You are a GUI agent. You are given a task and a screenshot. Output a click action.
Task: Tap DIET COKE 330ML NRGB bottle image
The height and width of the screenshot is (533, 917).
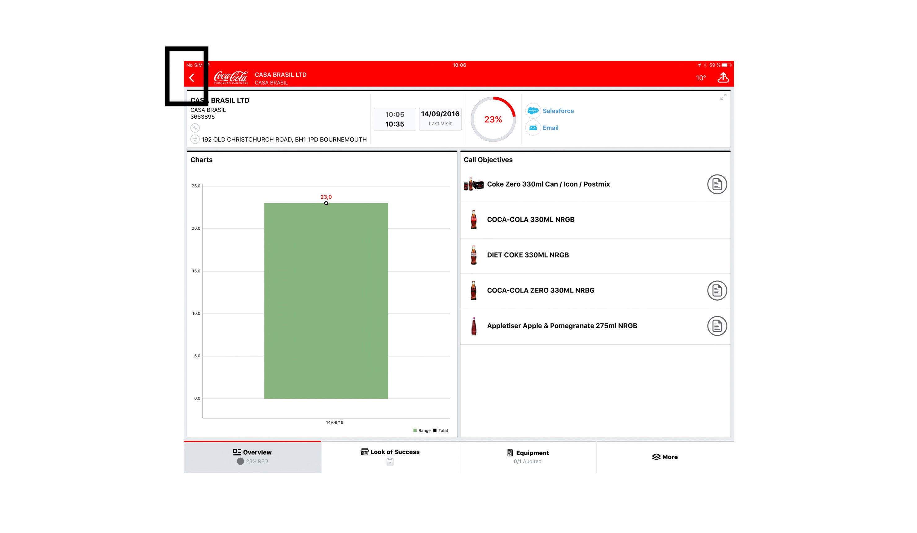473,255
